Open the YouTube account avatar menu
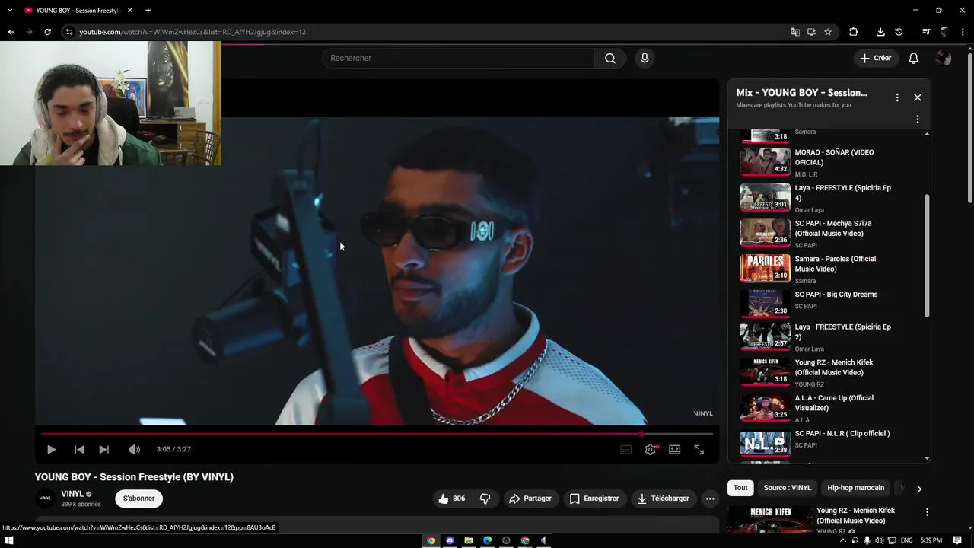Screen dimensions: 974x548 (x=944, y=58)
